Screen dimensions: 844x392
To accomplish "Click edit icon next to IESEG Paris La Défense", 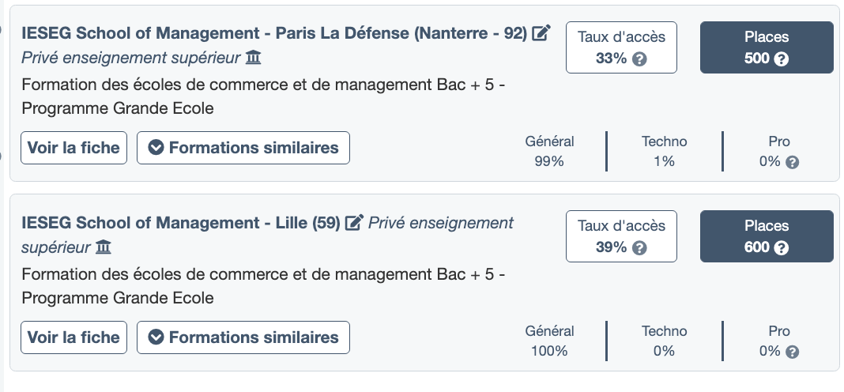I will pos(541,33).
